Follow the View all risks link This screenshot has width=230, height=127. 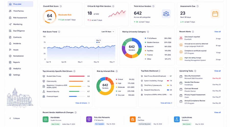coord(166,103)
